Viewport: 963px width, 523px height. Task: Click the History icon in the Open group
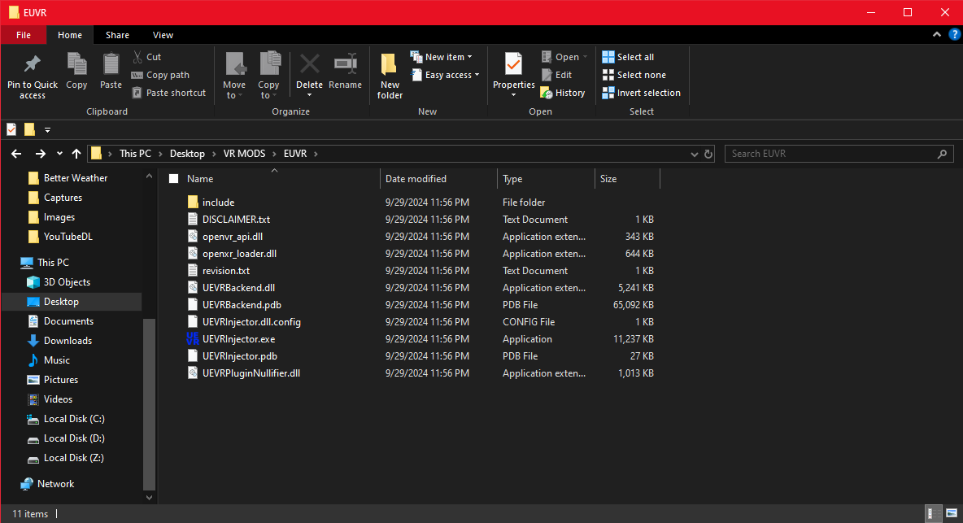click(546, 94)
